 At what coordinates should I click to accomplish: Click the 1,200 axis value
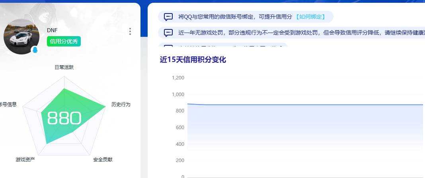(x=178, y=78)
